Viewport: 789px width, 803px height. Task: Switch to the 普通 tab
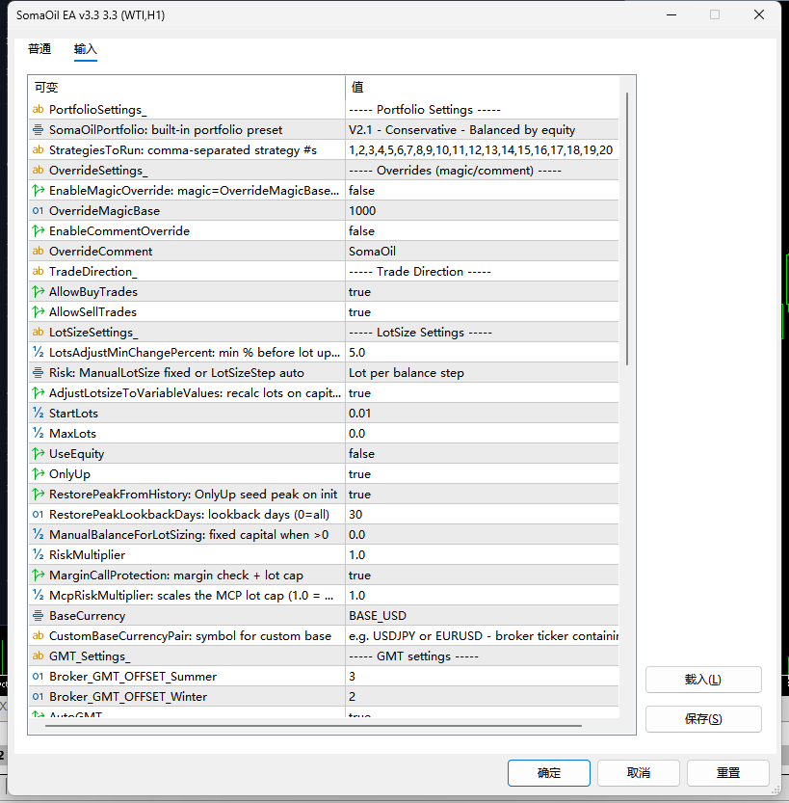39,49
